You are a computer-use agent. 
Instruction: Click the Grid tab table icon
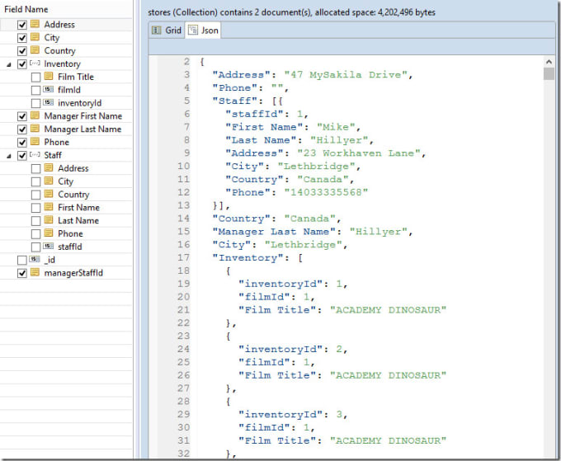(156, 31)
